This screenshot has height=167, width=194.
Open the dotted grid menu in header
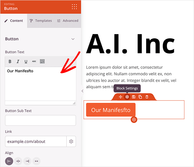(x=74, y=7)
